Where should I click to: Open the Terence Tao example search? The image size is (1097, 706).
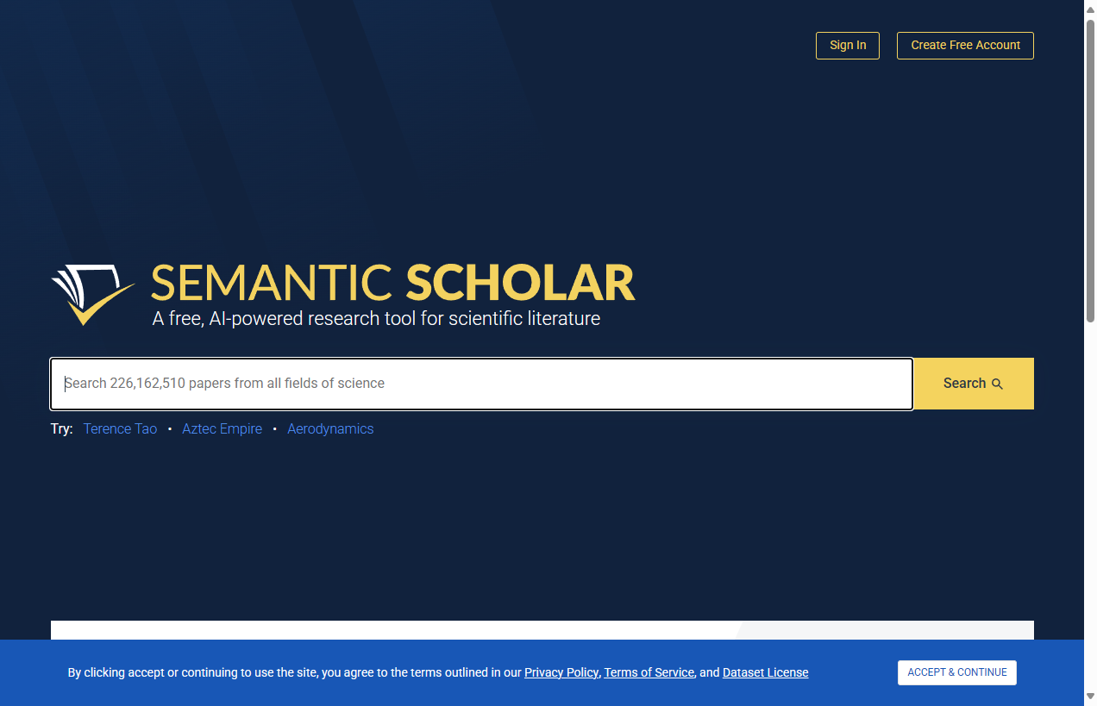click(x=120, y=428)
